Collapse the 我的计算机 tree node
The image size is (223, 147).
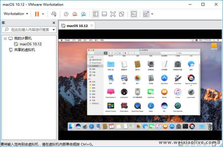(5, 38)
